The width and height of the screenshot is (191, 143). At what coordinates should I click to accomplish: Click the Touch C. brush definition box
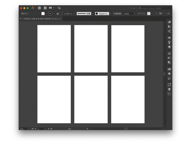102,14
